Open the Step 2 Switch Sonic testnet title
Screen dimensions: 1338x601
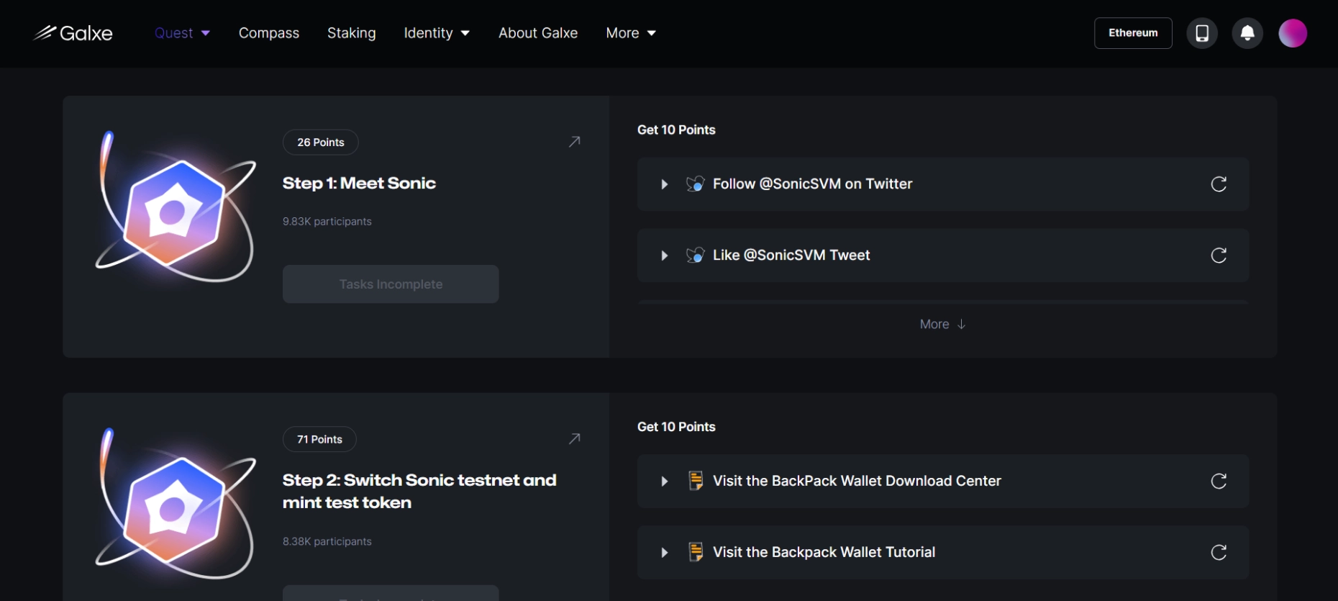coord(419,491)
